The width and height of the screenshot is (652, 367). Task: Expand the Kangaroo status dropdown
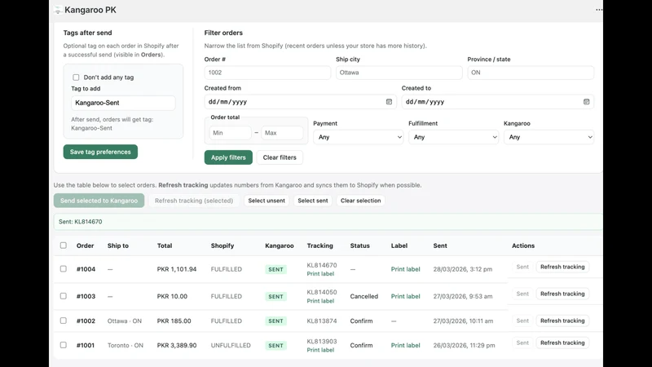(x=548, y=137)
